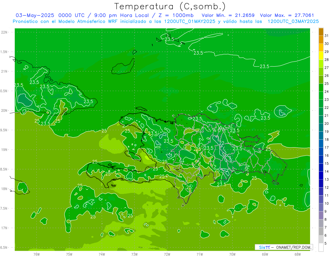Click the 19N latitude axis label
334x258 pixels.
[x=4, y=150]
